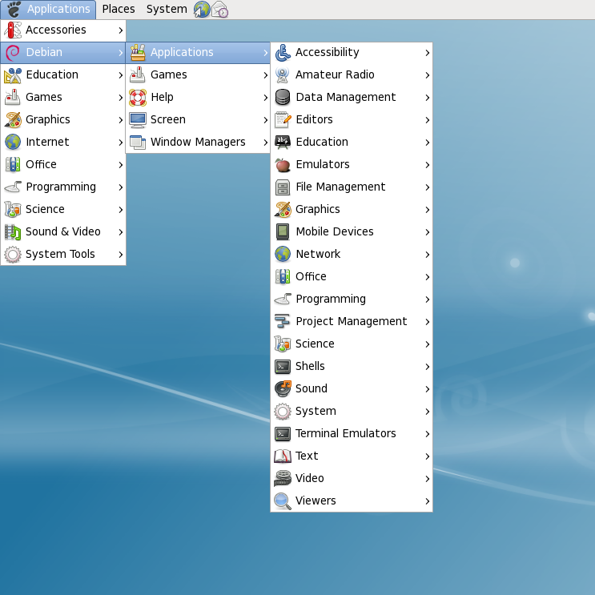Open the System menu in top panel
595x595 pixels.
pos(167,9)
